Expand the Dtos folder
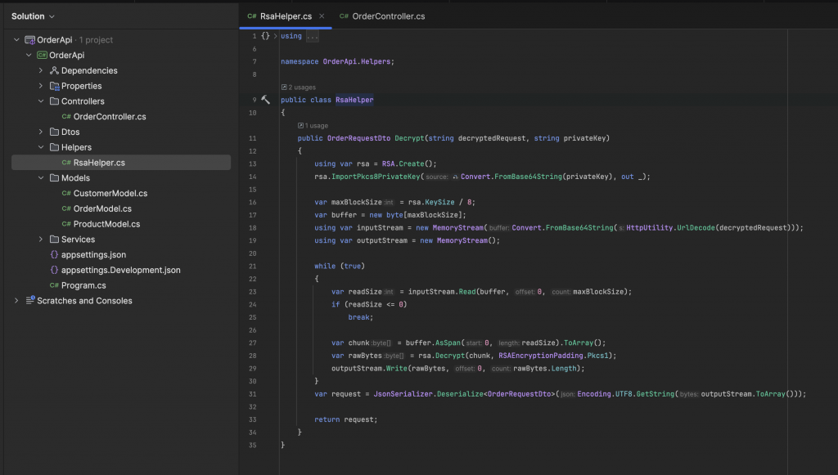The image size is (838, 475). [41, 132]
